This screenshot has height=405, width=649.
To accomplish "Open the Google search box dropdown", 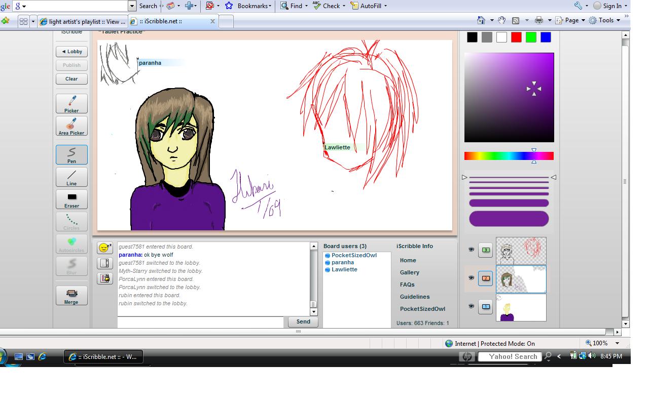I will pos(132,6).
